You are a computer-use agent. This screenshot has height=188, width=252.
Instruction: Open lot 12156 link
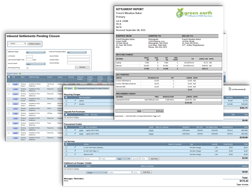(x=16, y=89)
